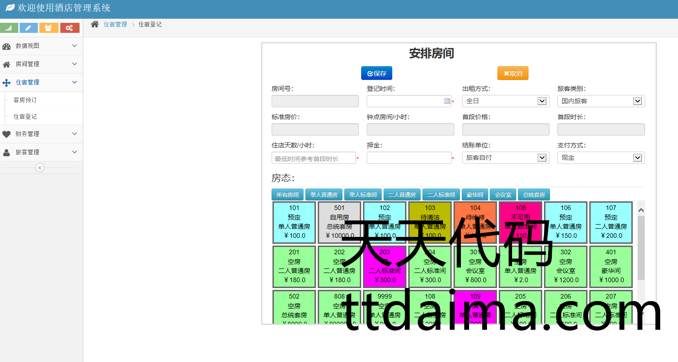Click the leaf logo in header
The width and height of the screenshot is (678, 362).
click(10, 8)
